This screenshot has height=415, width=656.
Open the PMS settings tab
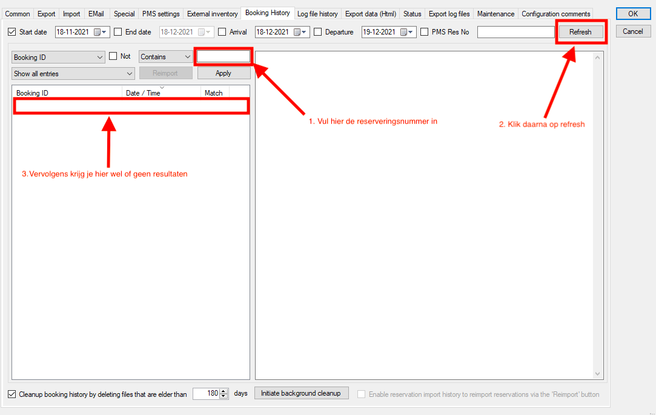[x=161, y=14]
